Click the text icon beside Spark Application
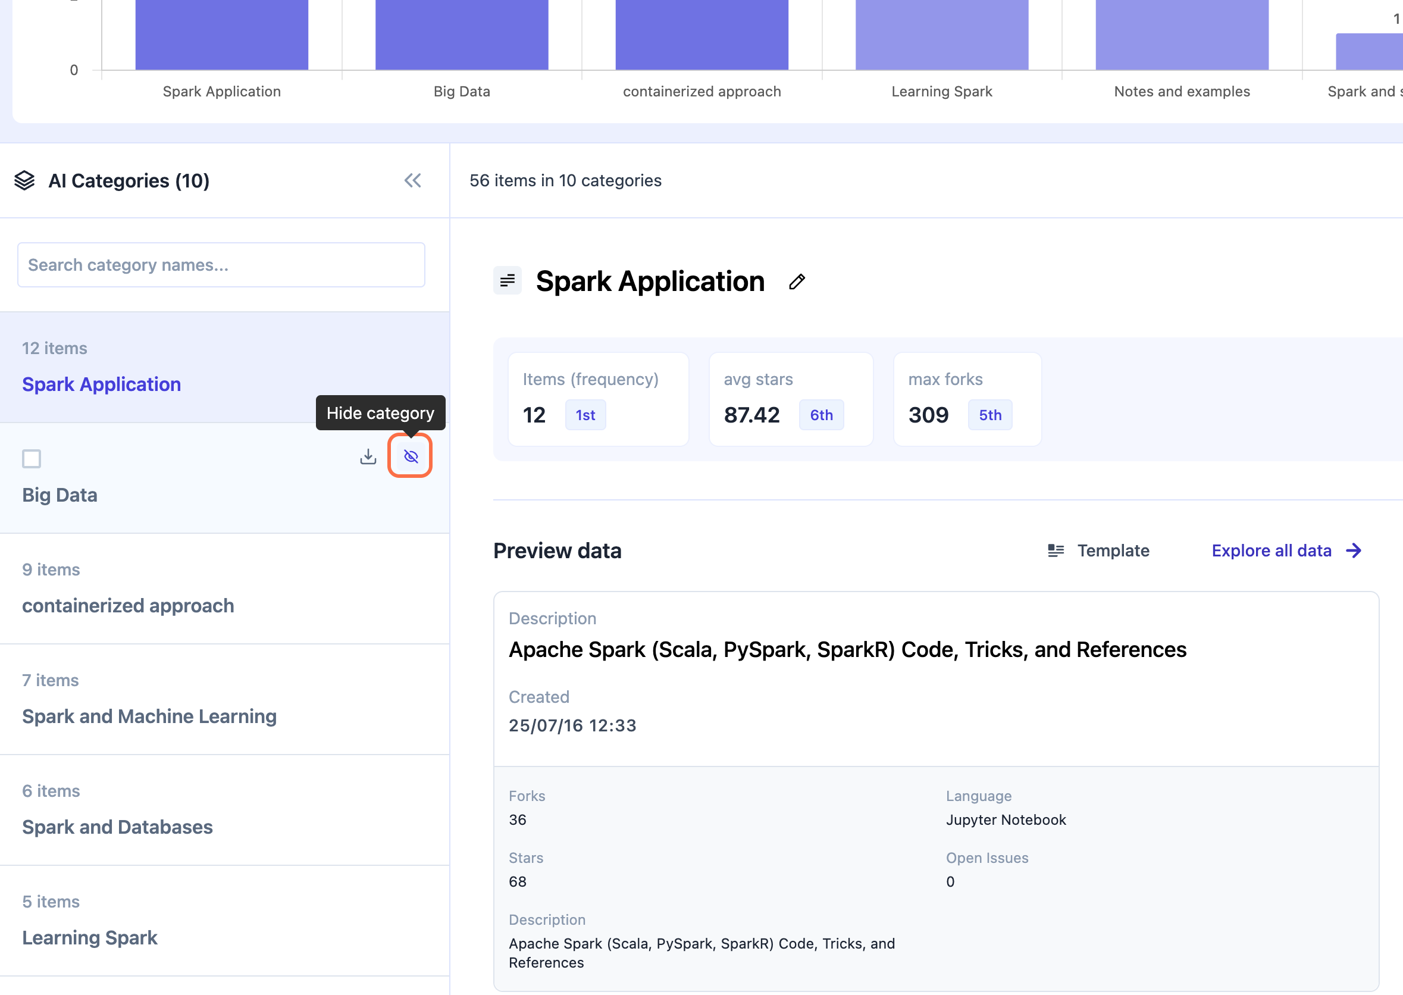 (x=507, y=281)
